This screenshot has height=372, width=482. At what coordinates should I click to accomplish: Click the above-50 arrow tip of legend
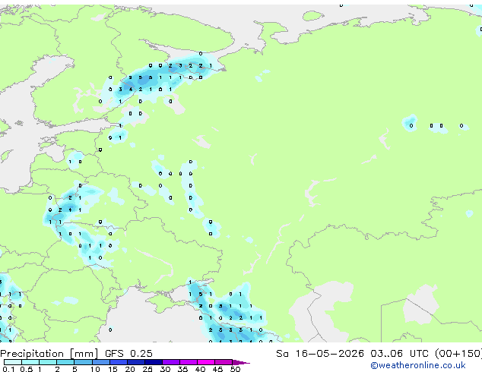pos(241,362)
